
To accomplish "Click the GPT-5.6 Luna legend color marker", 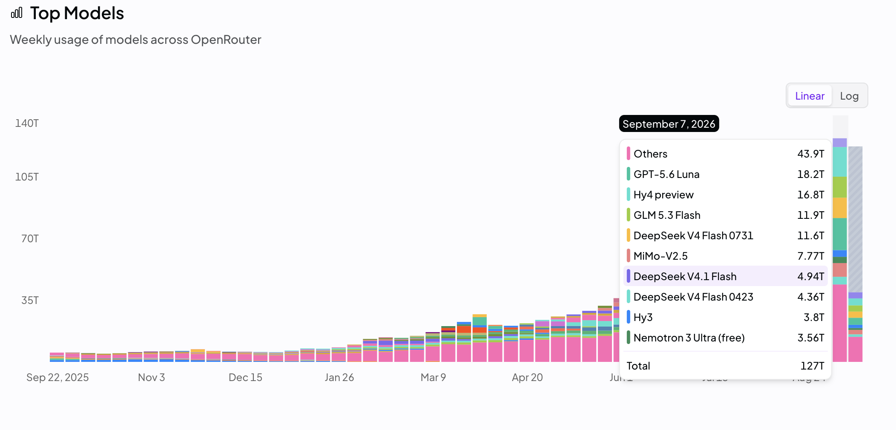I will [x=628, y=174].
